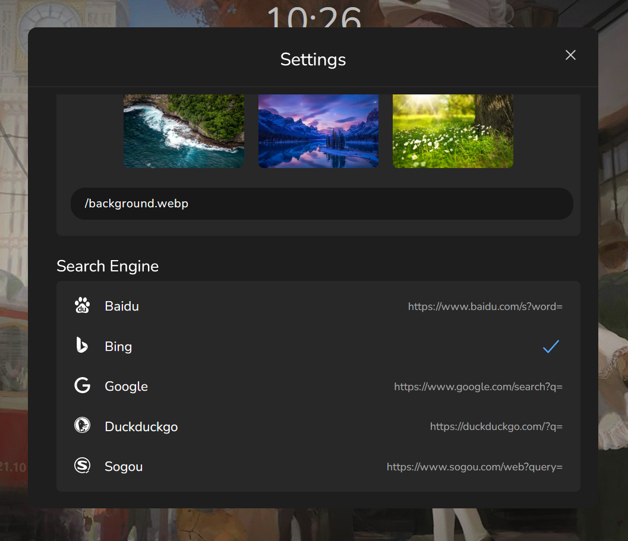
Task: Click the Duckduckgo duck logo icon
Action: point(82,425)
